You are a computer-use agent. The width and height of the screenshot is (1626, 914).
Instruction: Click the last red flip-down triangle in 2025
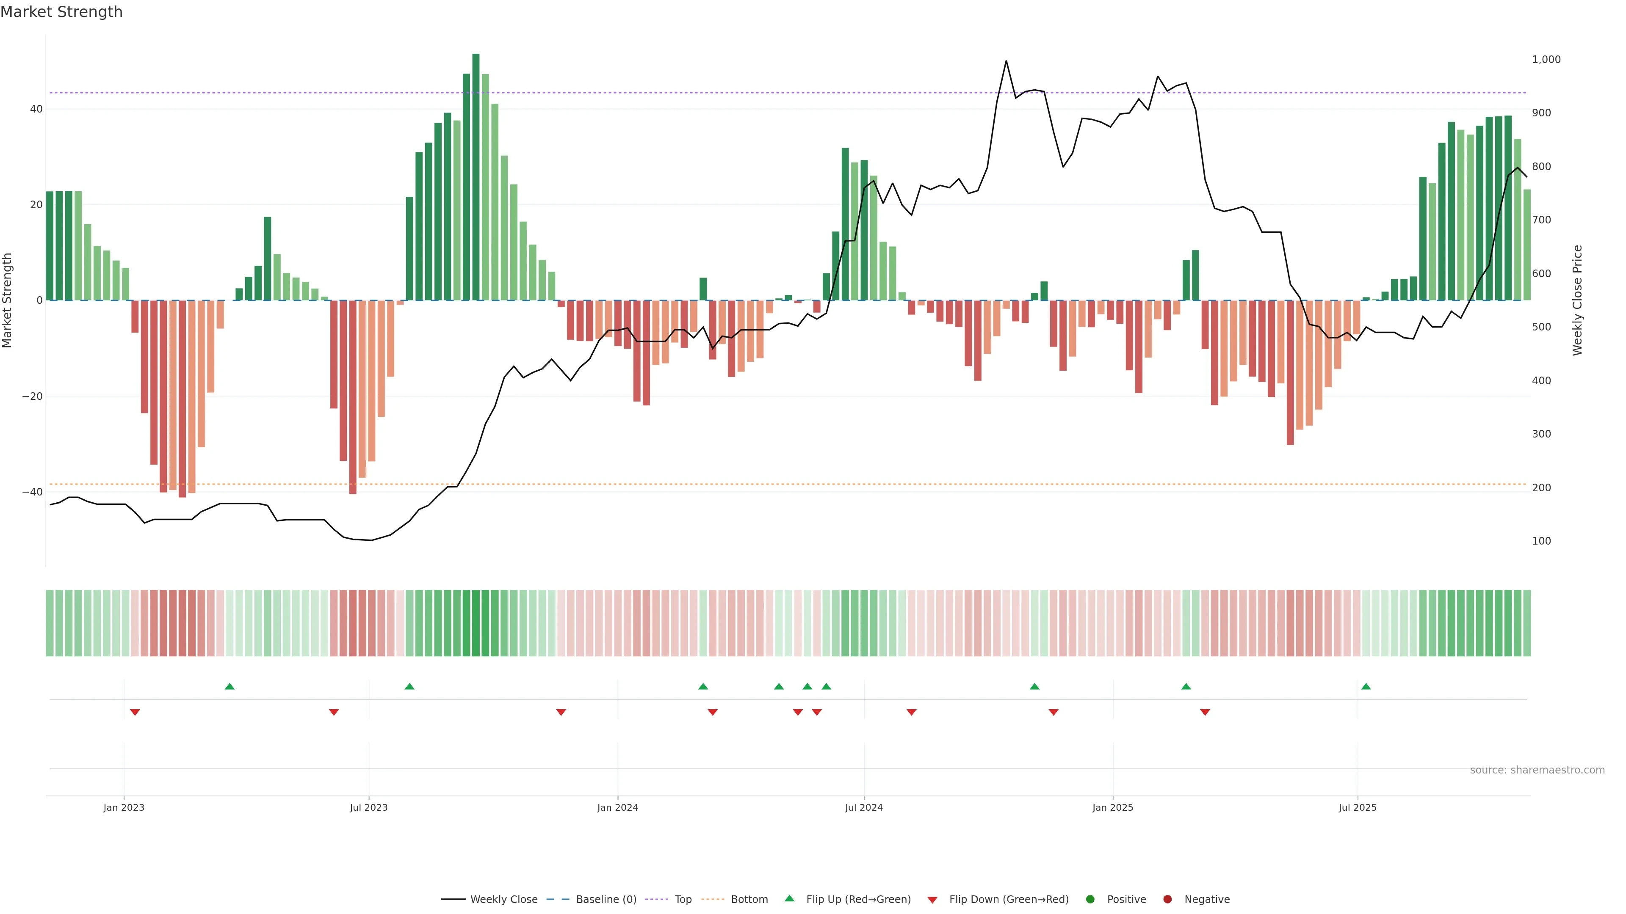tap(1205, 712)
